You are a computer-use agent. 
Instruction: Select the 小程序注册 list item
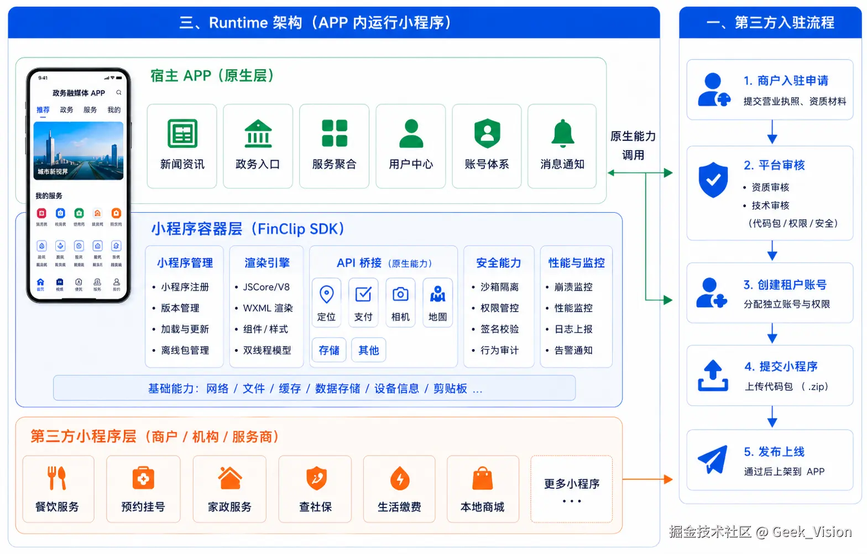[x=185, y=287]
